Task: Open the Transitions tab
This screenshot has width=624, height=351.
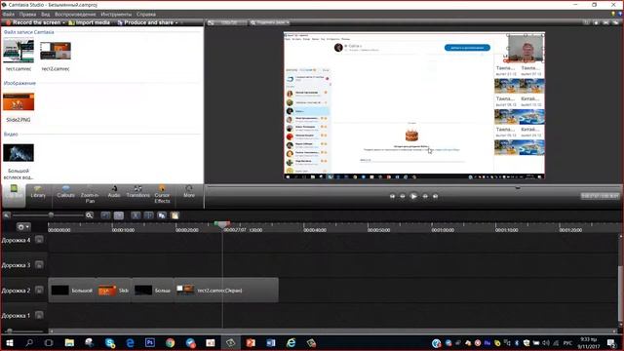Action: tap(138, 192)
